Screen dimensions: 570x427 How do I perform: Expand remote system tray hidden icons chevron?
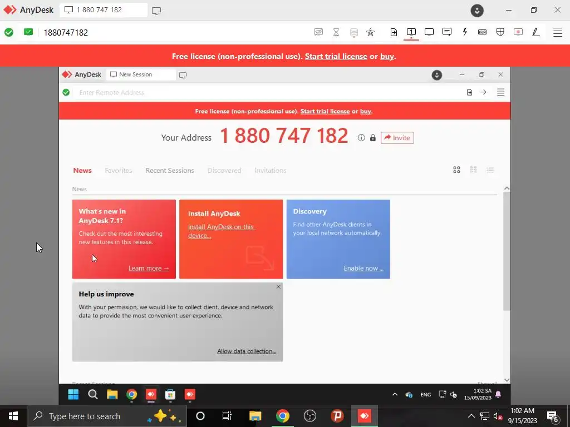point(395,394)
